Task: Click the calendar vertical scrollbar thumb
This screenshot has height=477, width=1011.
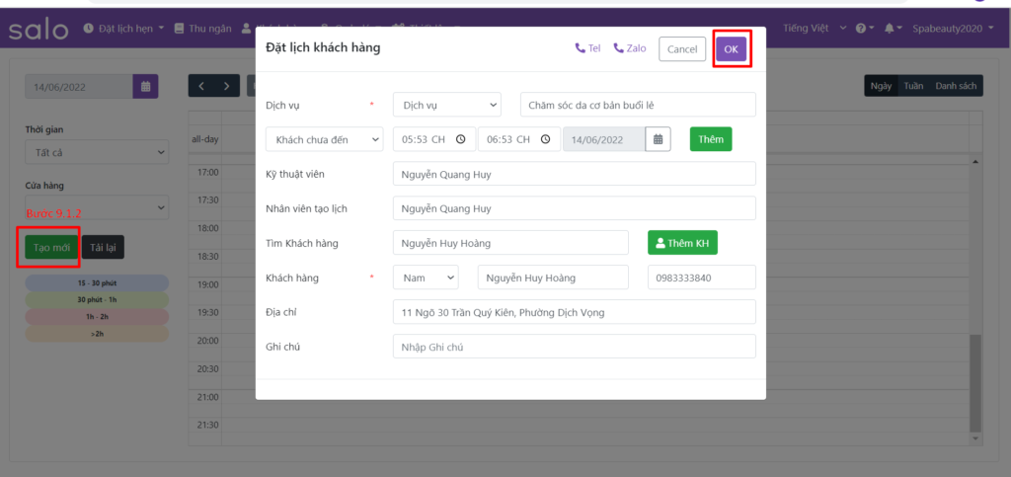Action: click(x=975, y=383)
